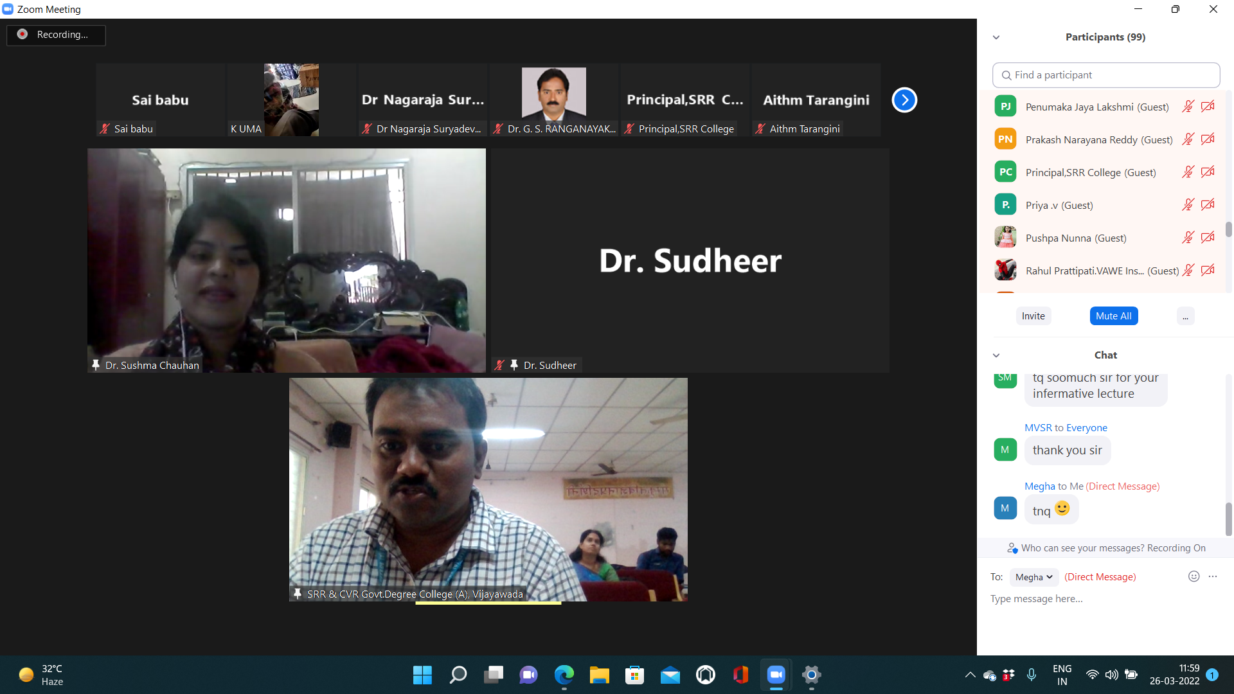The height and width of the screenshot is (694, 1234).
Task: Toggle Penumaka Jaya Lakshmi's microphone mute
Action: (1188, 107)
